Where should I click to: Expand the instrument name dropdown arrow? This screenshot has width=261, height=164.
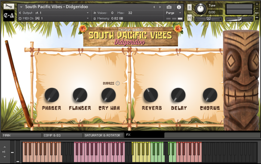point(21,7)
